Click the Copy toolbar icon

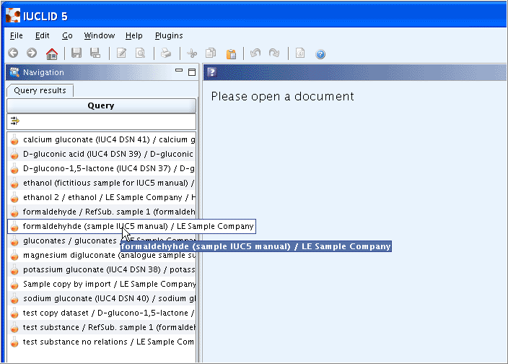[211, 53]
